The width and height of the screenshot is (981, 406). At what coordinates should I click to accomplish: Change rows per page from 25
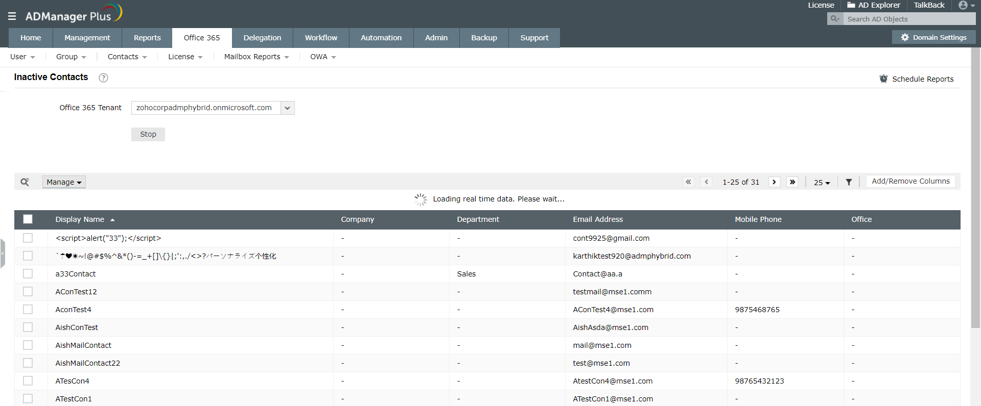[x=822, y=182]
